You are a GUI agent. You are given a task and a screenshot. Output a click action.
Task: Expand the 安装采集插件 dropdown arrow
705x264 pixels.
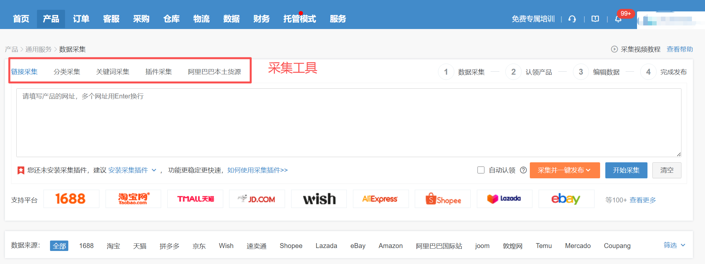pos(154,170)
